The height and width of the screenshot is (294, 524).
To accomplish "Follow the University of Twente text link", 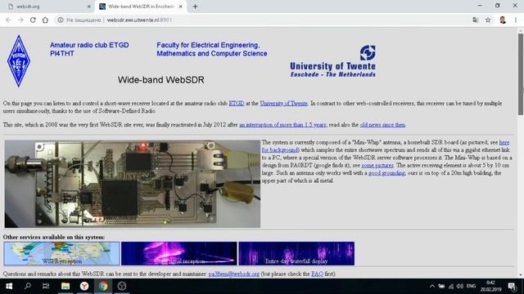I will (x=283, y=104).
